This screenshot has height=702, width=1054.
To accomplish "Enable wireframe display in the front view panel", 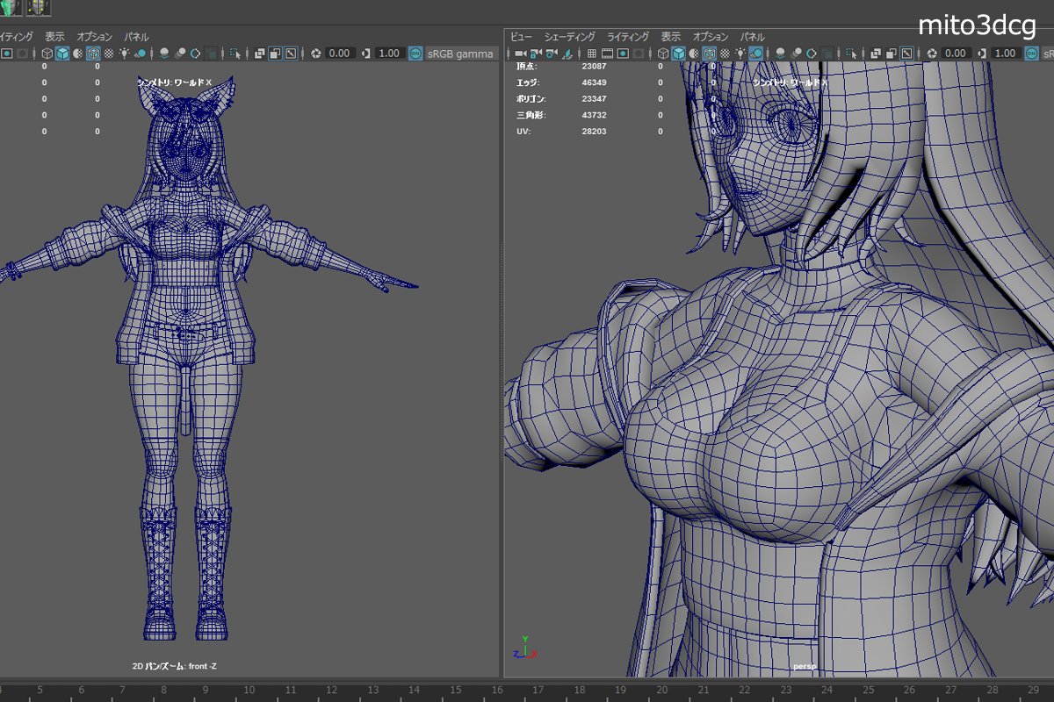I will (x=47, y=54).
